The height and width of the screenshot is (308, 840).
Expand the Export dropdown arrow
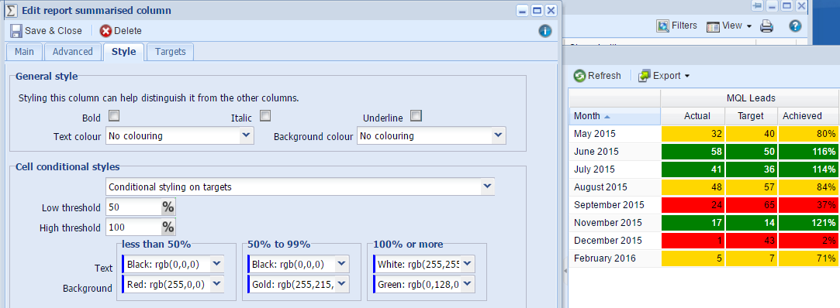click(686, 77)
